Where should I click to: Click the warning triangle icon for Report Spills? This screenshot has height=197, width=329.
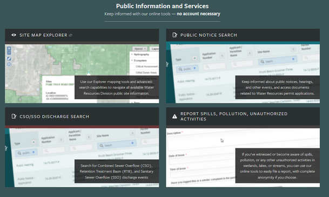174,117
